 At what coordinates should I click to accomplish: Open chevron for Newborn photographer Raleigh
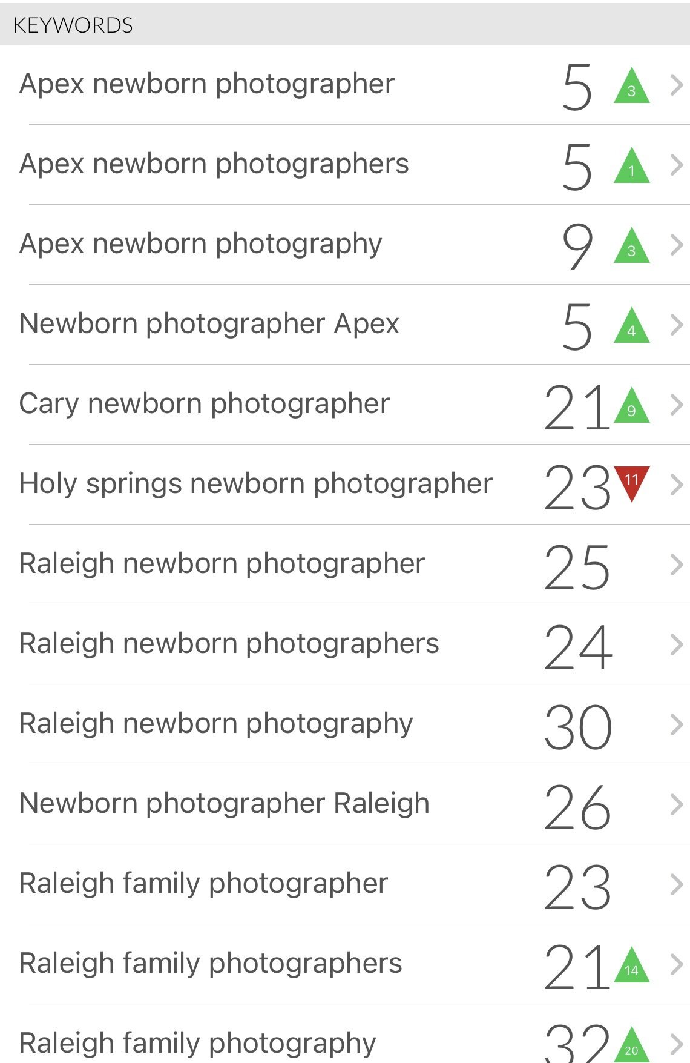(x=677, y=805)
